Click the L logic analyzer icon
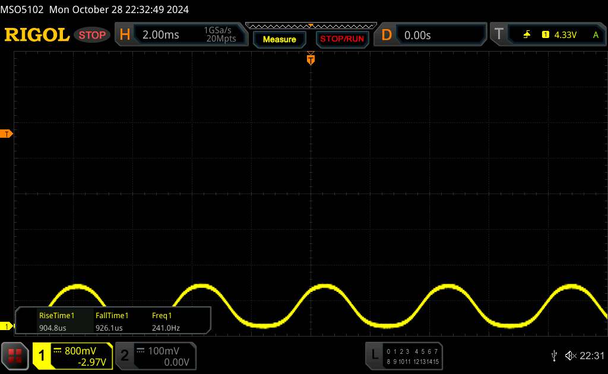This screenshot has height=374, width=608. [x=375, y=355]
